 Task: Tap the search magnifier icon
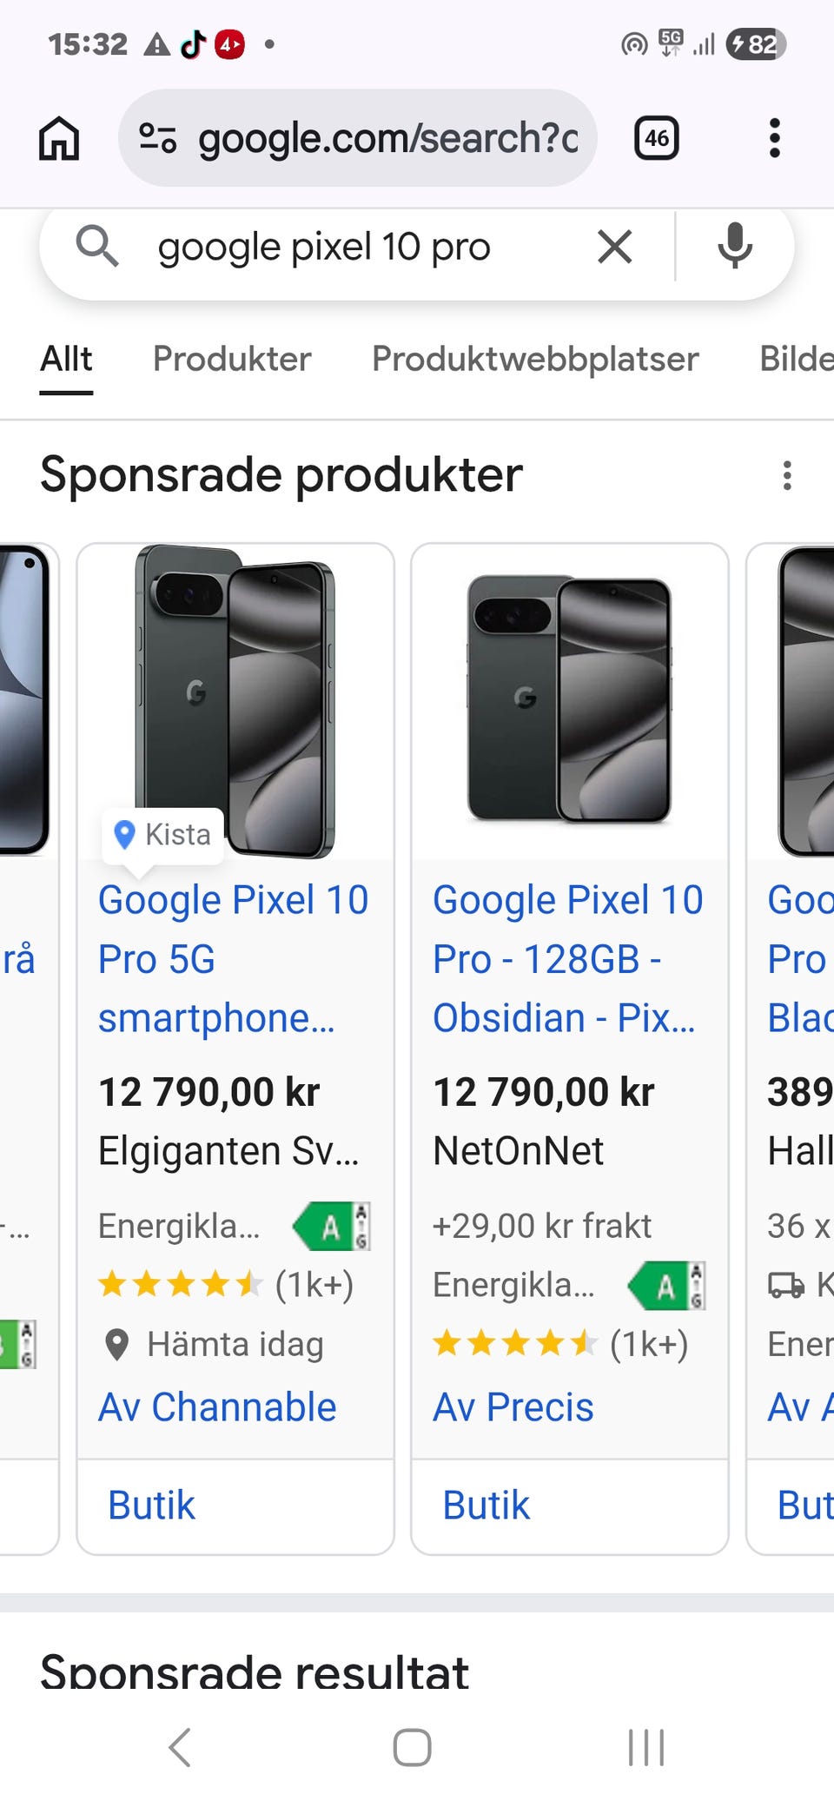[96, 247]
